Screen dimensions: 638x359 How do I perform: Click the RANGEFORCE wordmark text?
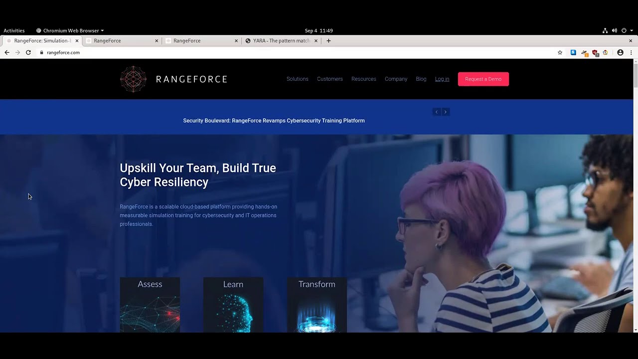191,79
